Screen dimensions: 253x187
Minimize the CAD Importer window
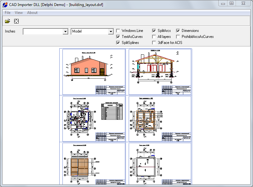click(223, 3)
